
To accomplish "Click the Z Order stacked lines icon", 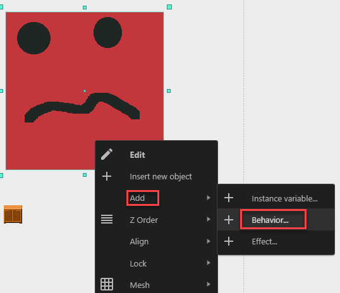I will [x=107, y=219].
